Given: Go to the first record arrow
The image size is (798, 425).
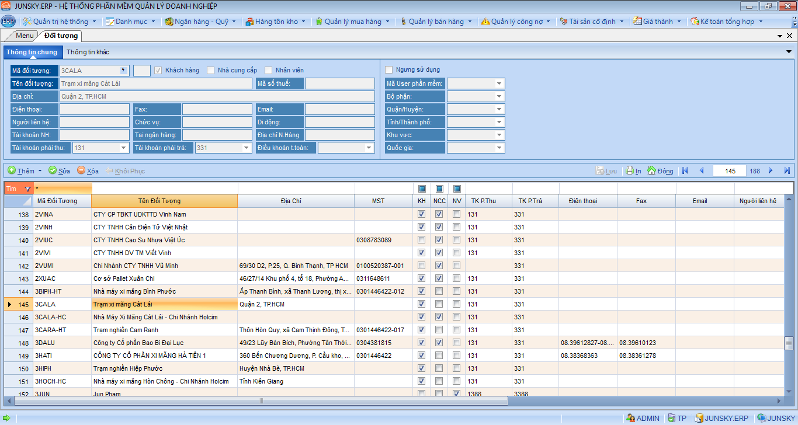Looking at the screenshot, I should [685, 170].
